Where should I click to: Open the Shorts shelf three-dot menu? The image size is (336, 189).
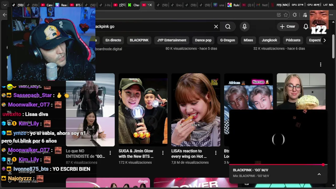tap(321, 65)
